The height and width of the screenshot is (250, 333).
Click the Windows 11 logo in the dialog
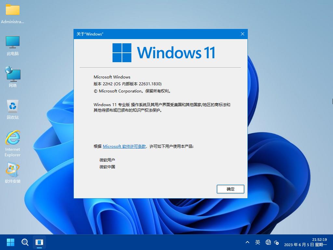pos(164,53)
